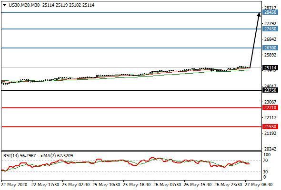The height and width of the screenshot is (190, 281).
Task: Click the US30.M20,M30 chart title
Action: pos(24,5)
